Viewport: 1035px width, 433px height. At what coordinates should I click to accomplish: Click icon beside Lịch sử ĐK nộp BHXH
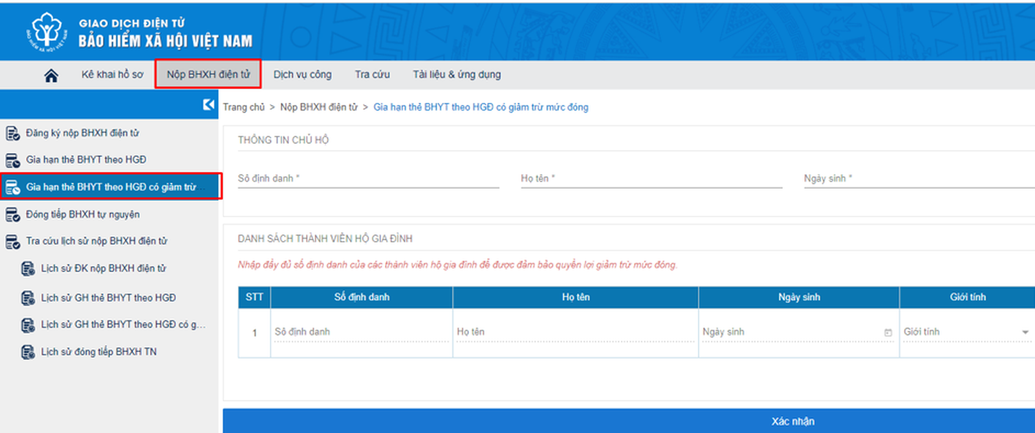tap(28, 269)
